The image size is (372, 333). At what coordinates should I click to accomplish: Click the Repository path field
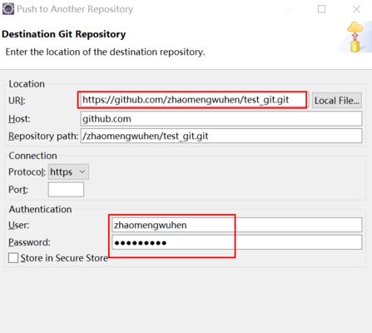[221, 136]
